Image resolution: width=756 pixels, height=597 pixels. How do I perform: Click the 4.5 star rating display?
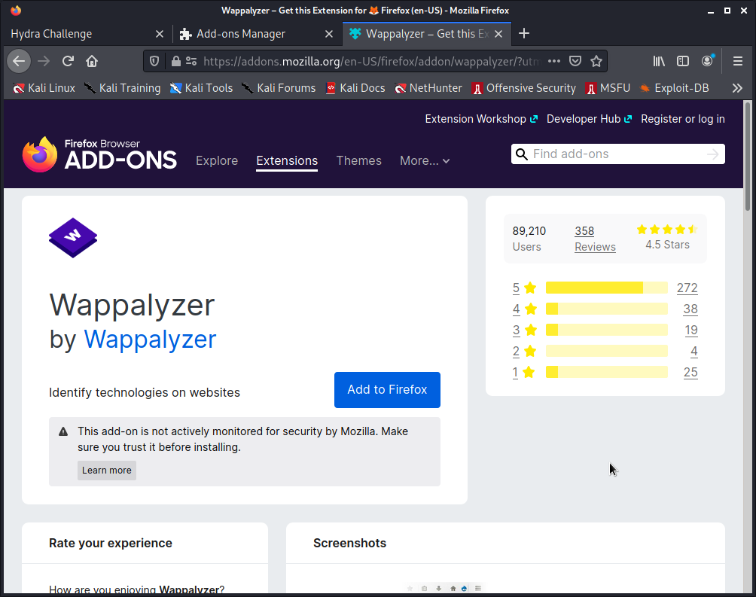(x=667, y=238)
